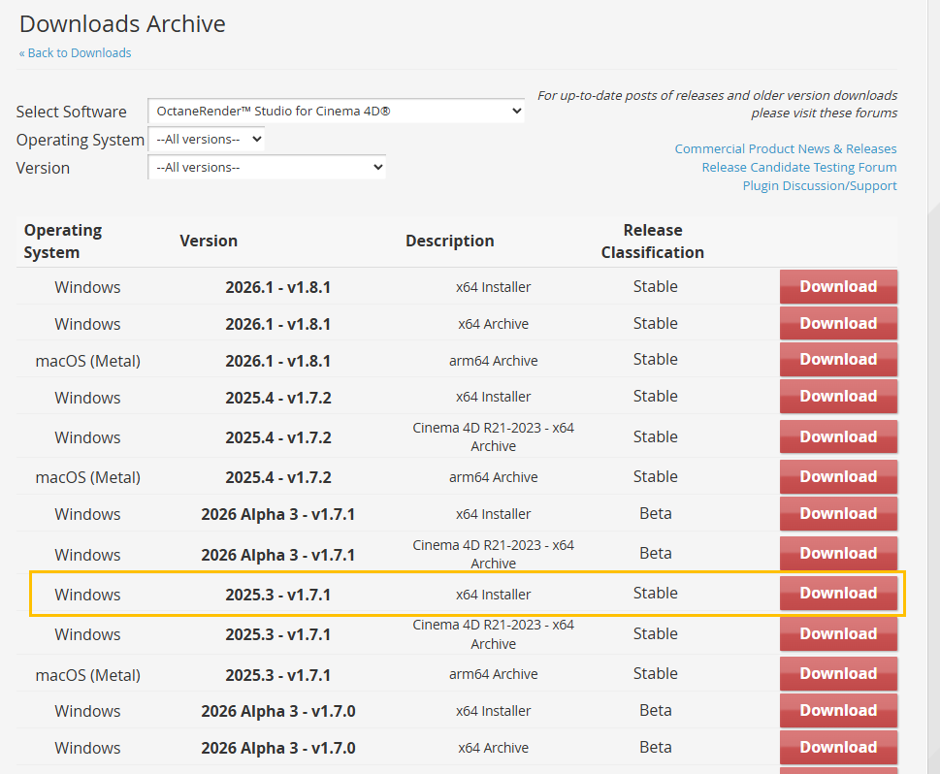The width and height of the screenshot is (940, 774).
Task: Download 2026 Alpha 3 v1.7.1 x64 Installer
Action: coord(838,513)
